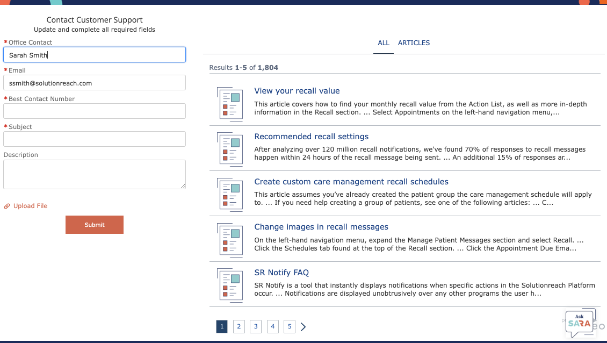Screen dimensions: 607x343
Task: Jump to results page 3
Action: click(x=256, y=326)
